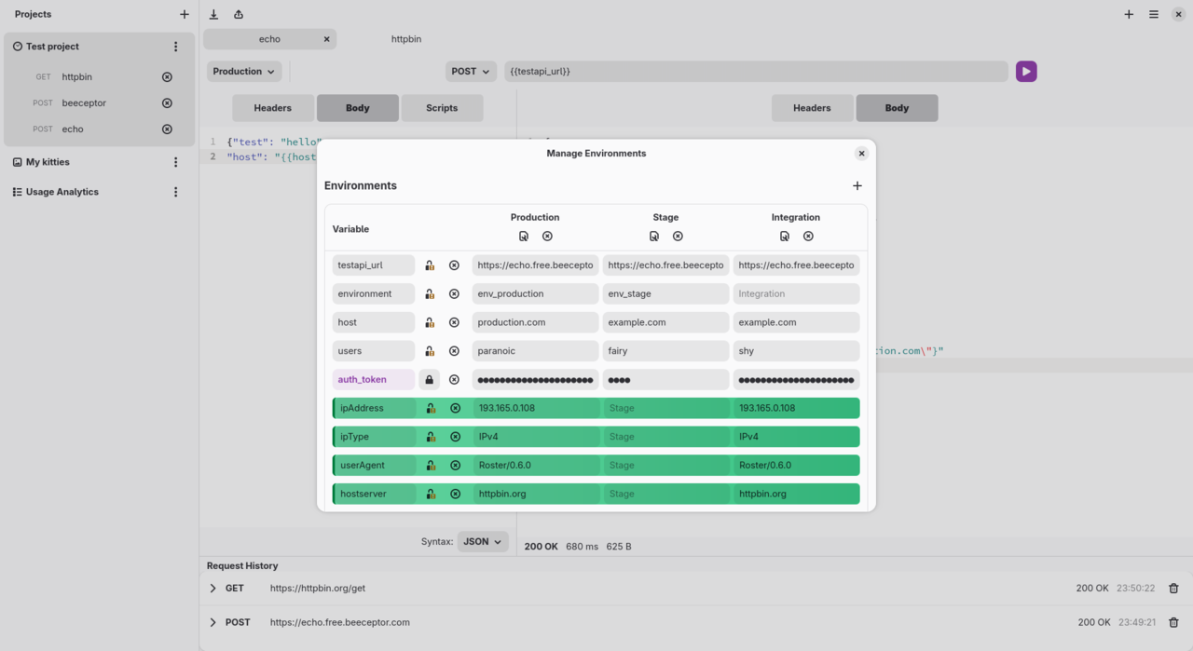This screenshot has width=1193, height=651.
Task: Remove the Production environment column
Action: pyautogui.click(x=547, y=237)
